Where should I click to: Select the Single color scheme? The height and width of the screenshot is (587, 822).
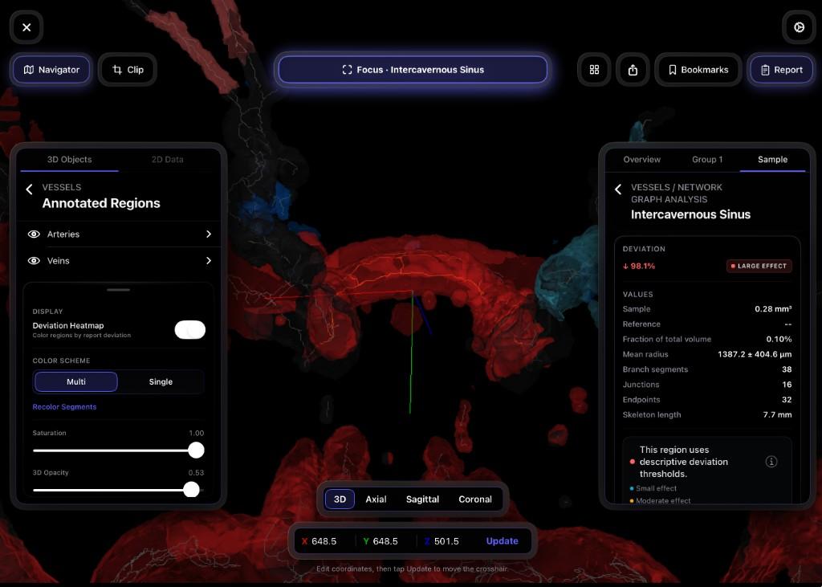click(161, 382)
